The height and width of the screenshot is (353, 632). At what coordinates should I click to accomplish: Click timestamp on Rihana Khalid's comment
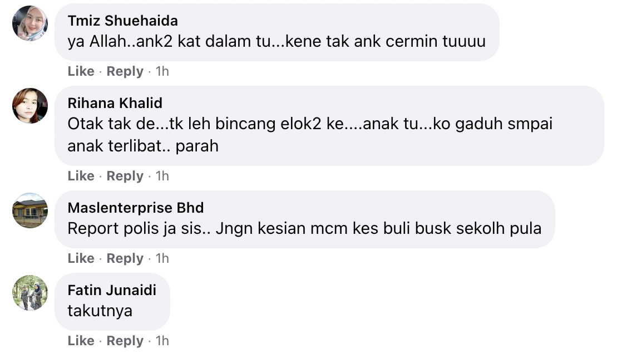click(162, 176)
